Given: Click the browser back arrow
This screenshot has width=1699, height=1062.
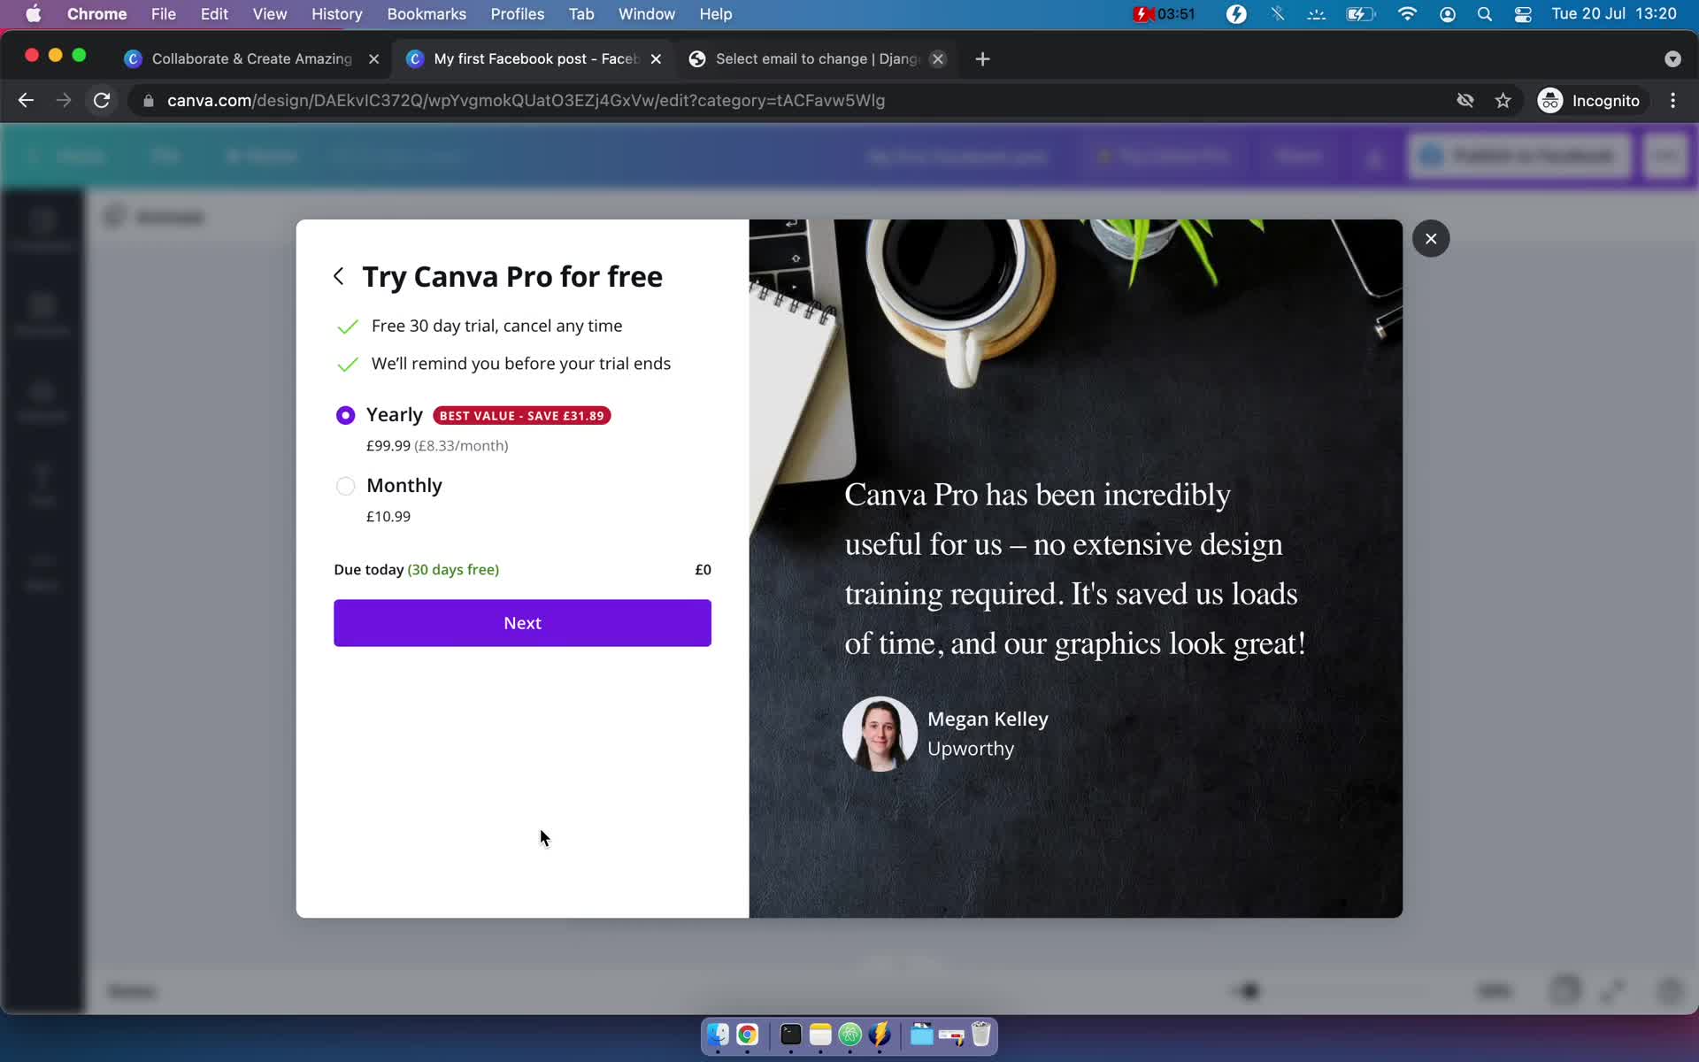Looking at the screenshot, I should click(x=26, y=100).
